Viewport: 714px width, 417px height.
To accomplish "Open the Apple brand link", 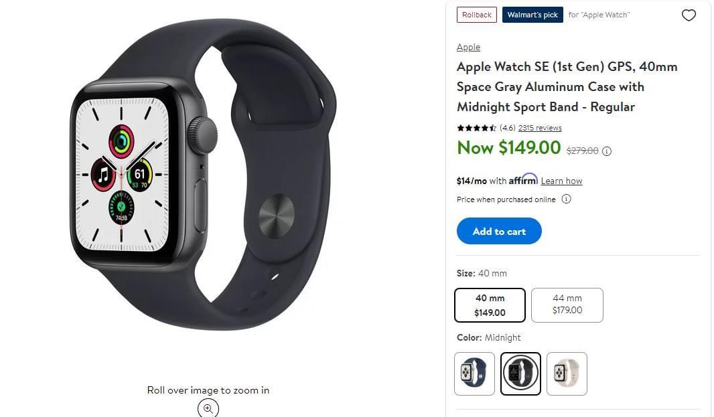I will pos(468,48).
